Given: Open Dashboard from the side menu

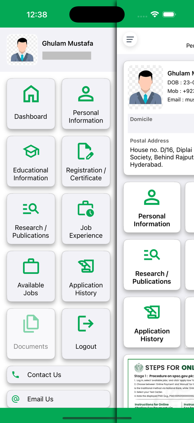Looking at the screenshot, I should tap(30, 104).
